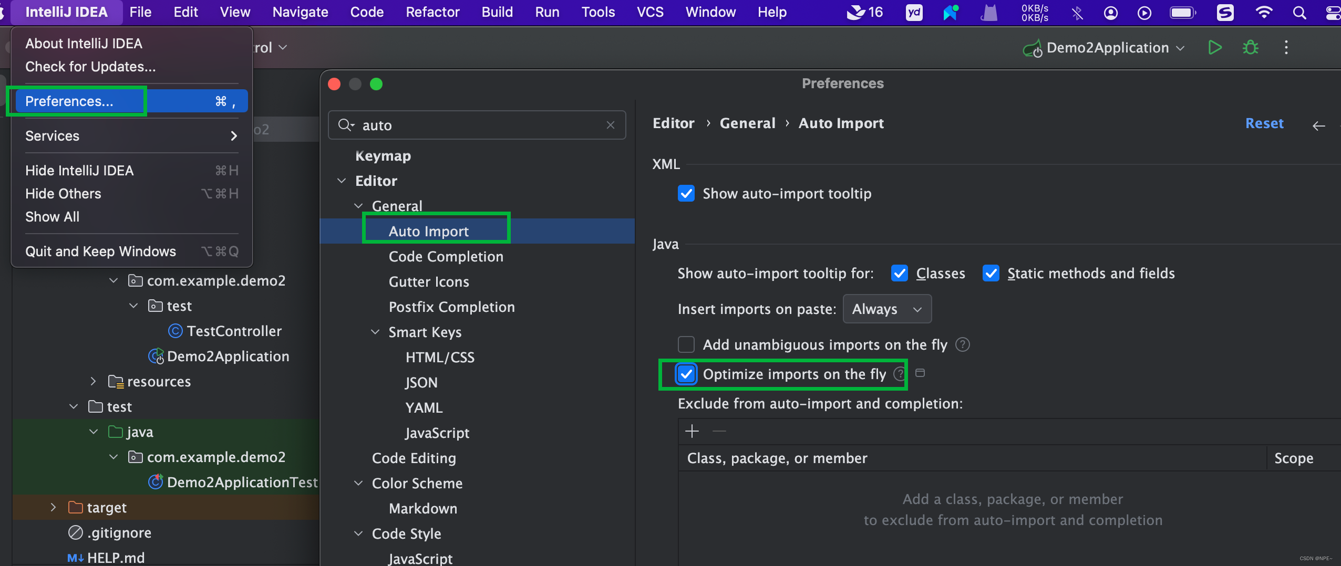Collapse the Color Scheme node
Viewport: 1341px width, 566px height.
358,484
